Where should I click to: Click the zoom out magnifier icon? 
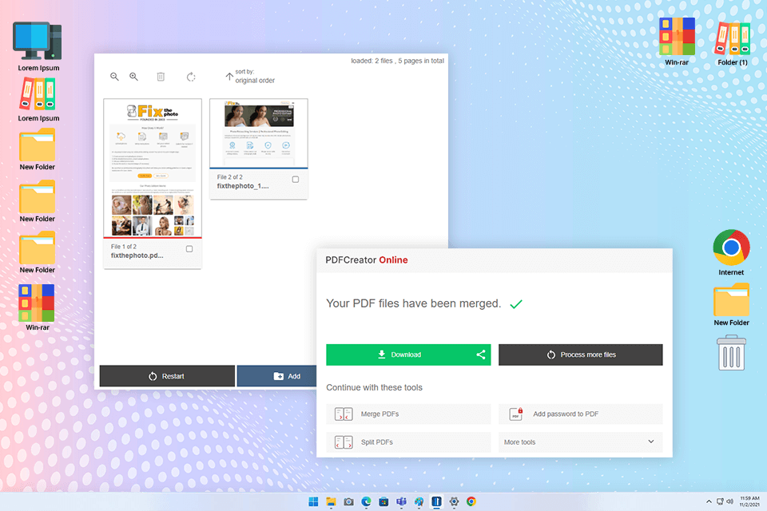pyautogui.click(x=114, y=77)
